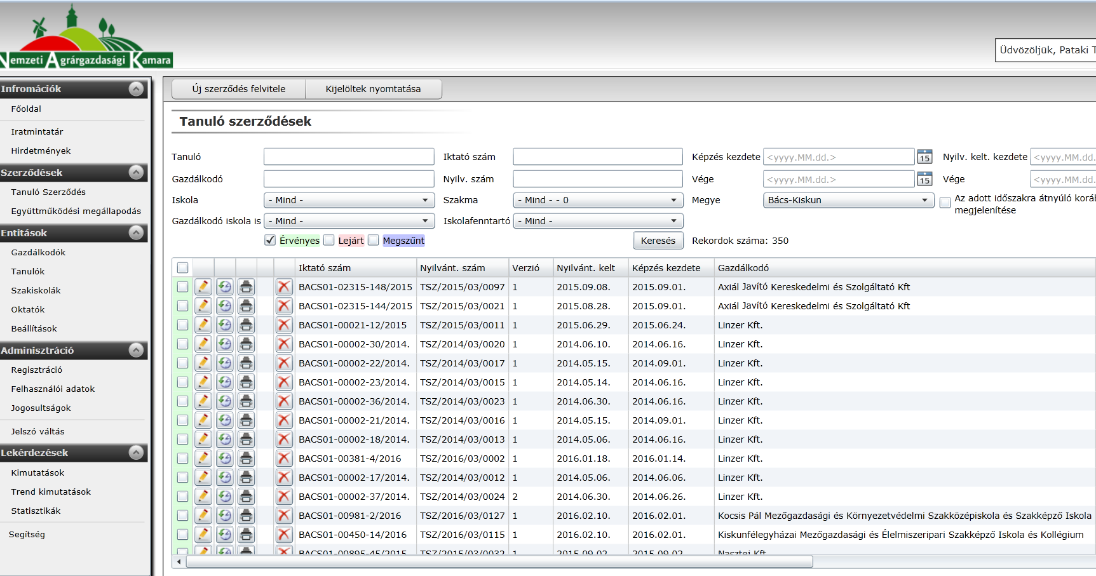The width and height of the screenshot is (1096, 576).
Task: Delete contract BACS01-02315-144/2015
Action: pos(284,306)
